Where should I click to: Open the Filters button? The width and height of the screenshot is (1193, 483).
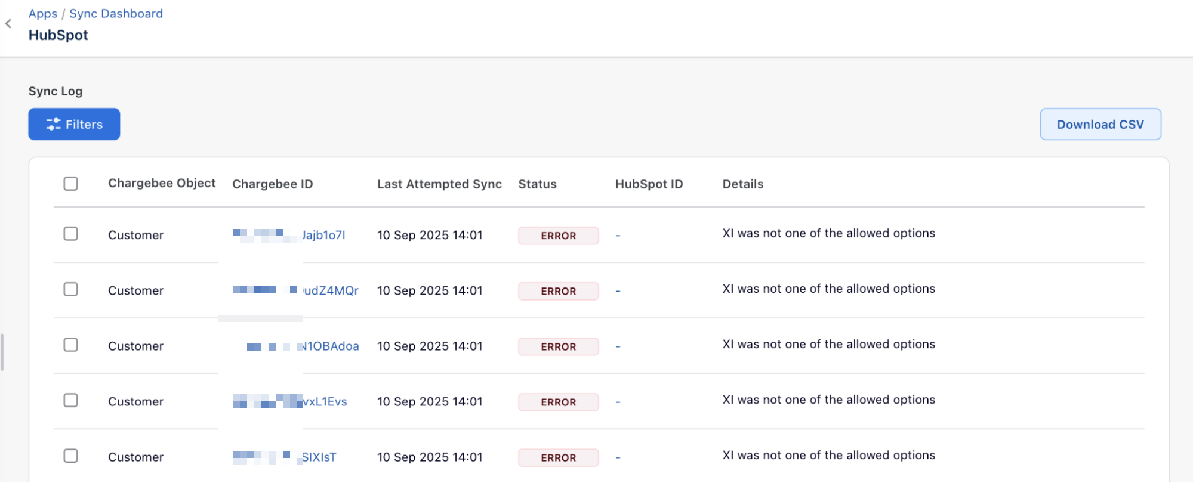coord(74,124)
